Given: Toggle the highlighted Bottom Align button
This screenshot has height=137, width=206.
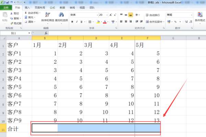Looking at the screenshot, I should point(130,15).
